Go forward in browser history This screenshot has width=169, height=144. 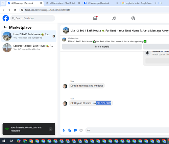9,10
